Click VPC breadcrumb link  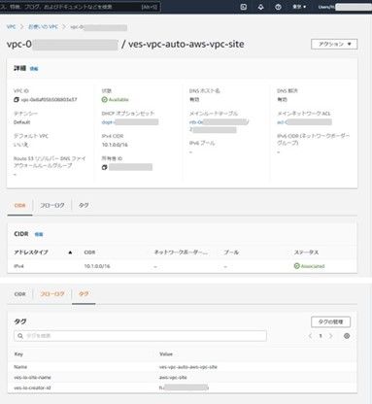[x=11, y=27]
